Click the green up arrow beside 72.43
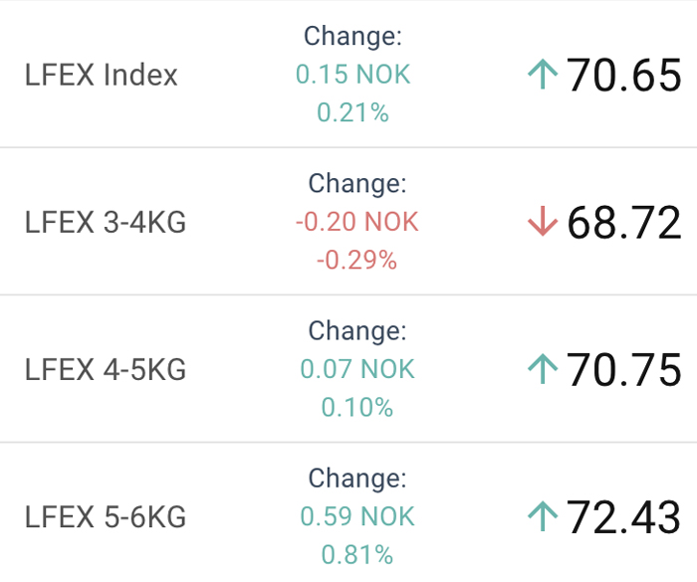 [x=543, y=516]
